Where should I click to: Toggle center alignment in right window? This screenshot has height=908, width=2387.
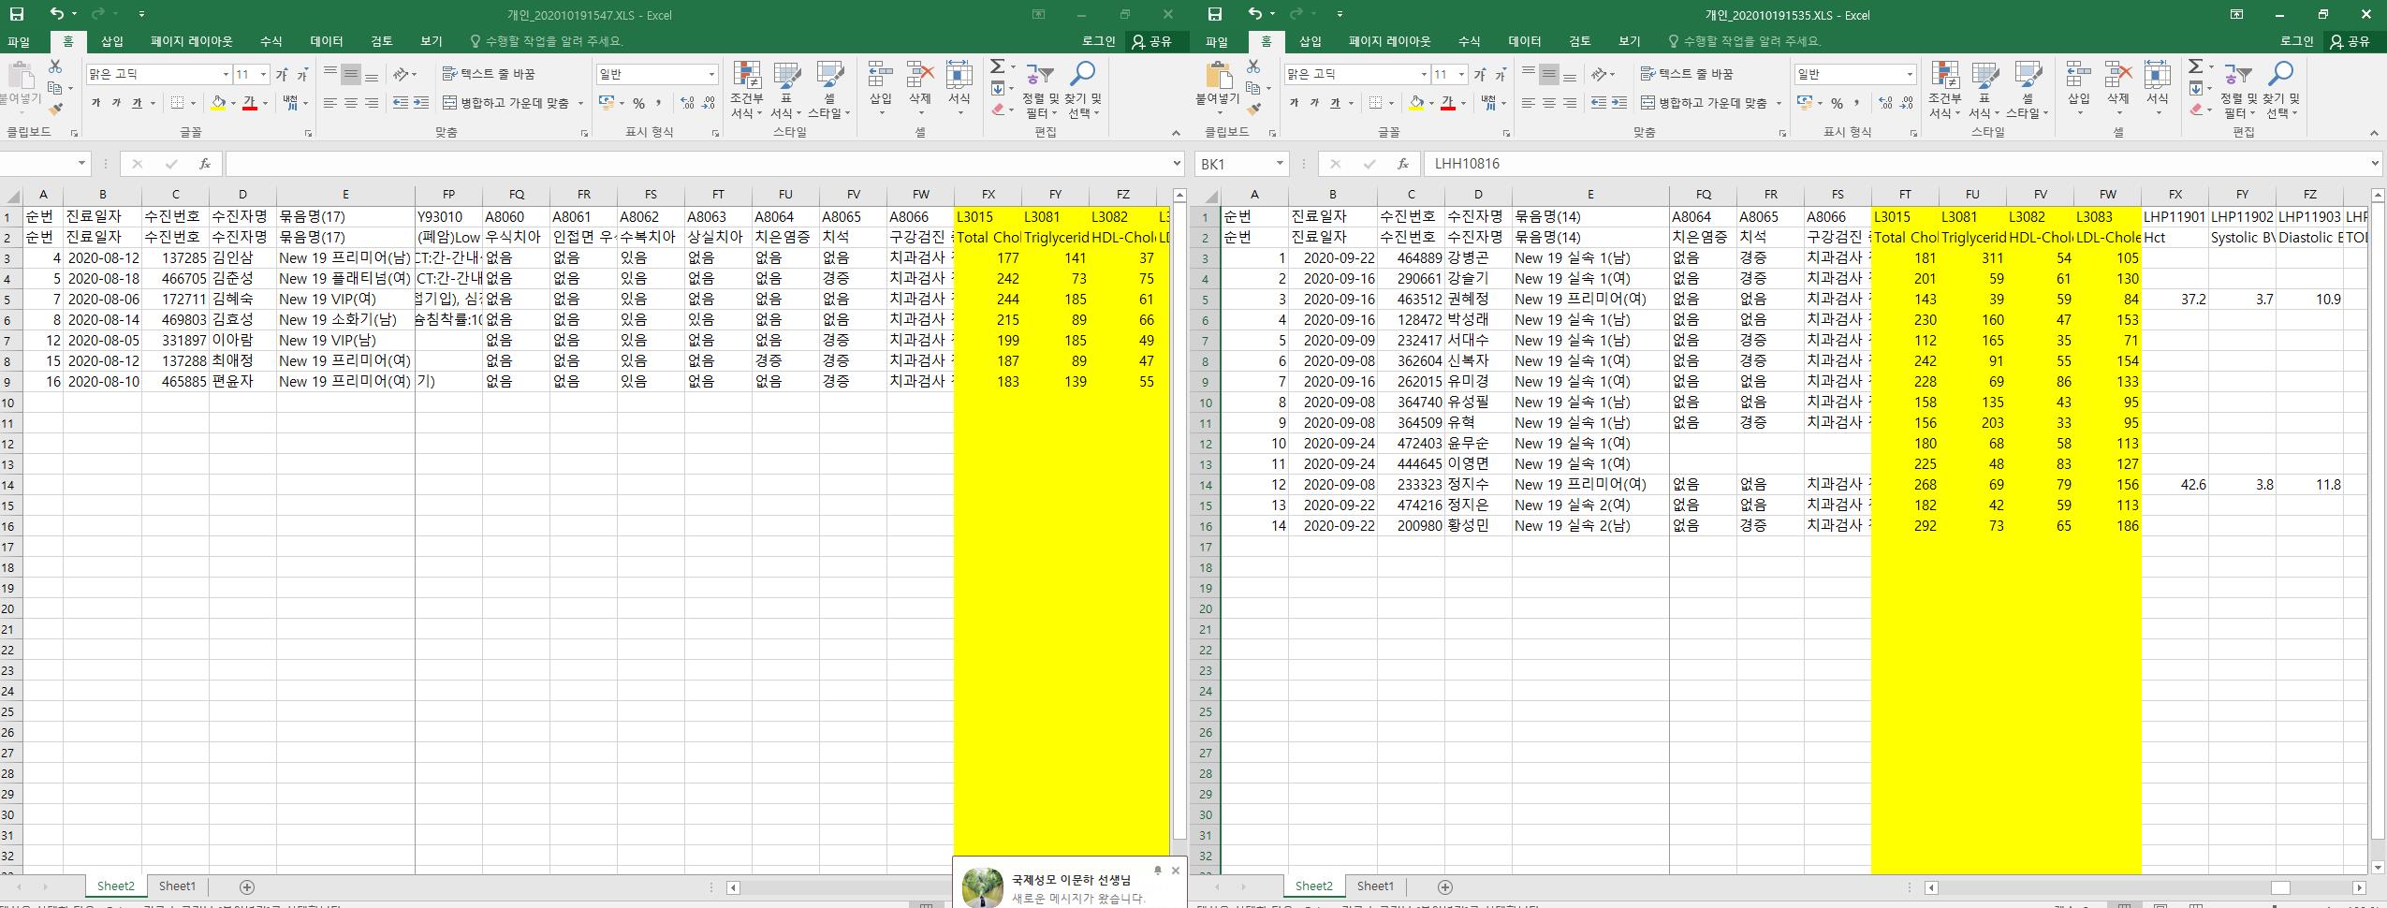click(x=1549, y=103)
